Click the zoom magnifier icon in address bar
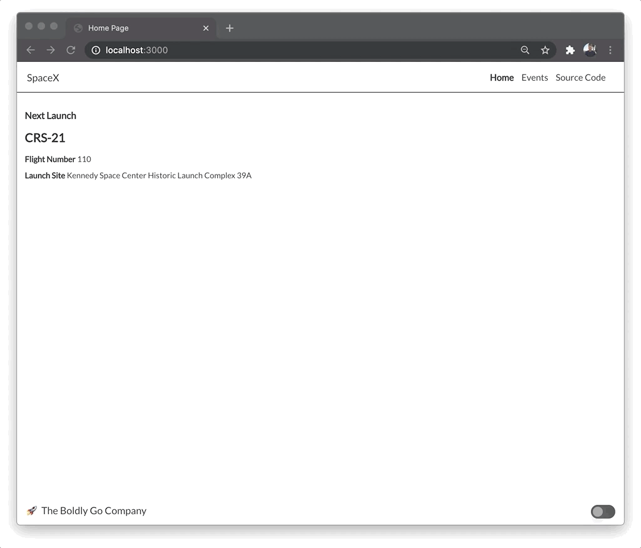 click(x=525, y=50)
